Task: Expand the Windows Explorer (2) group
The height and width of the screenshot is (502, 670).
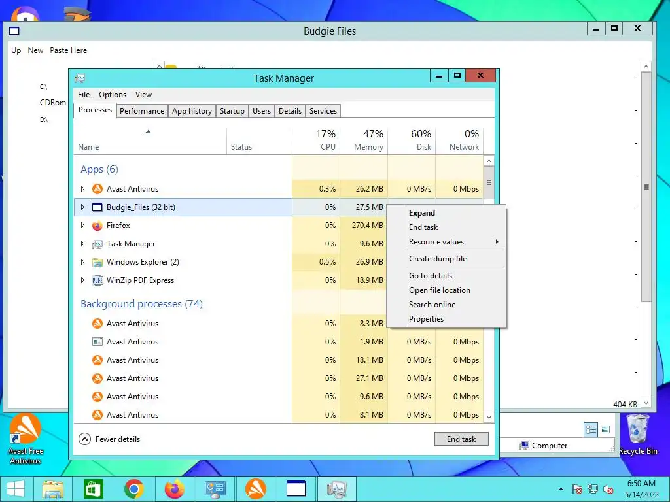Action: (x=83, y=262)
